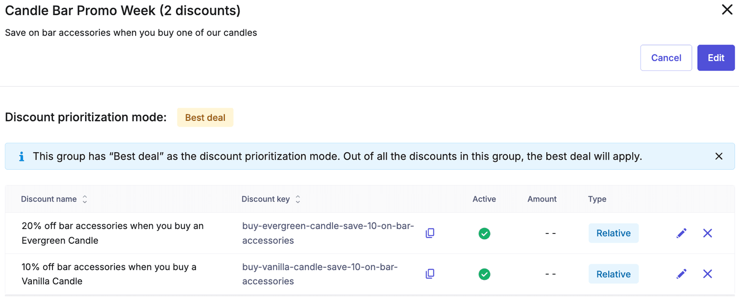
Task: Remove the Vanilla Candle discount row
Action: (x=708, y=274)
